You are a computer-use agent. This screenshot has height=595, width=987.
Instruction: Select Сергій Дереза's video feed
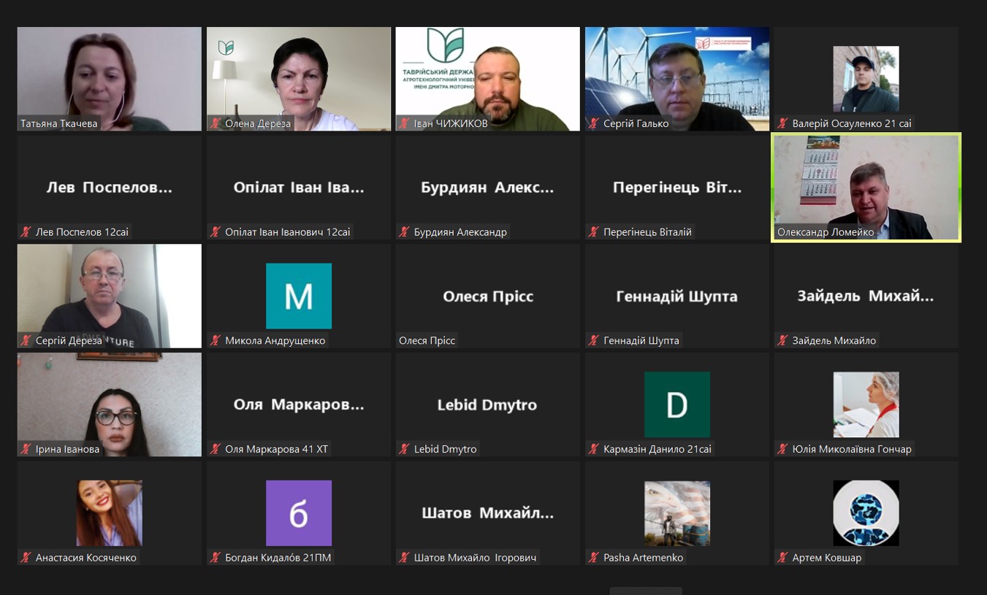[x=110, y=296]
